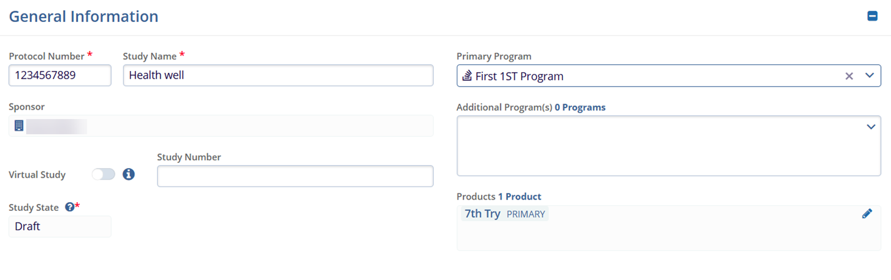Click the Study Name input field

278,75
